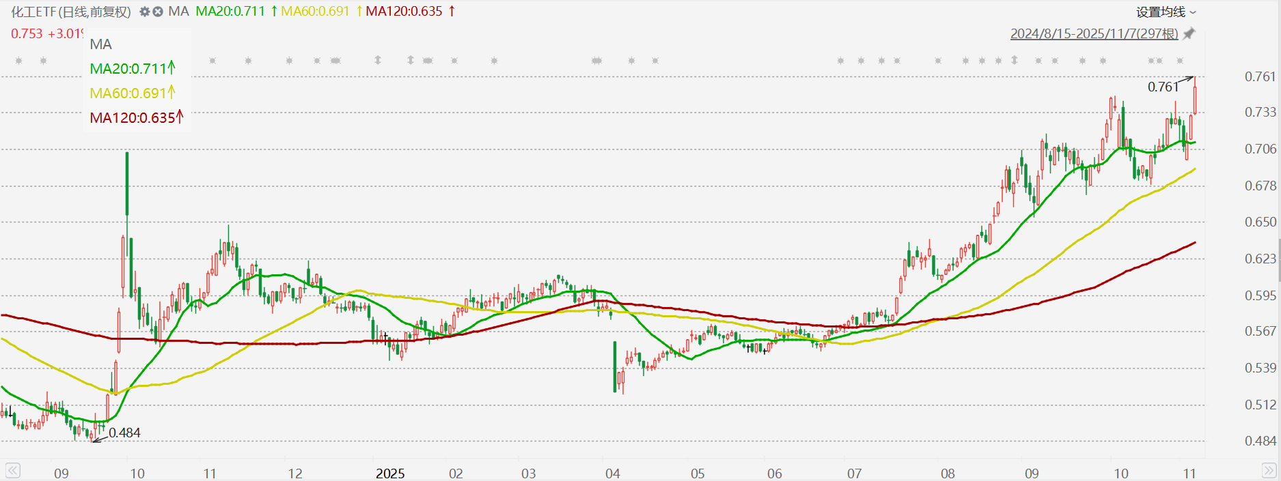Screen dimensions: 1281x481
Task: Click the 0.623 price axis label
Action: point(1260,259)
